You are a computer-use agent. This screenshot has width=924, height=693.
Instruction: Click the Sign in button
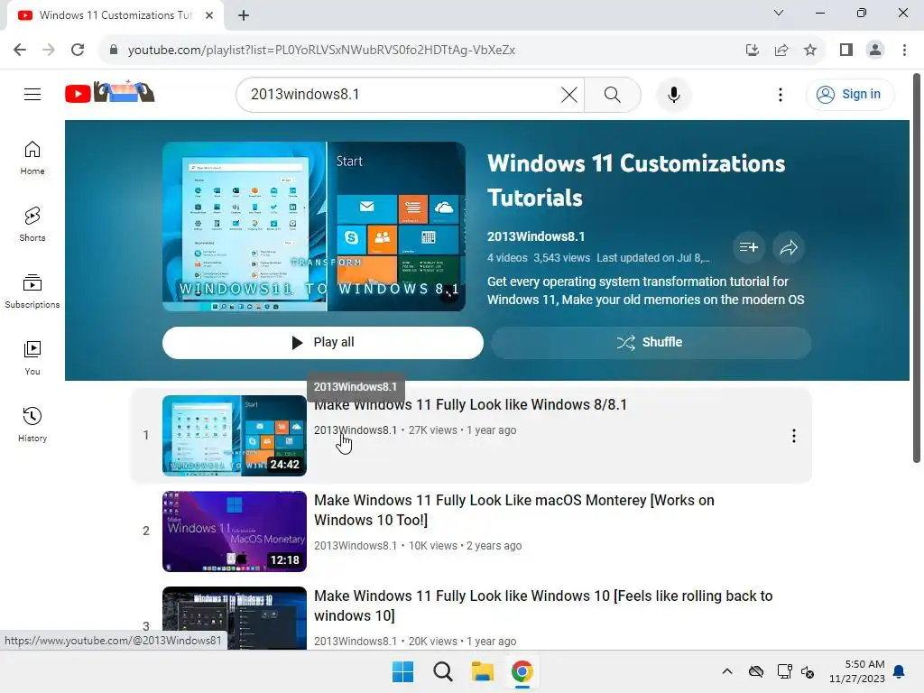(x=849, y=94)
